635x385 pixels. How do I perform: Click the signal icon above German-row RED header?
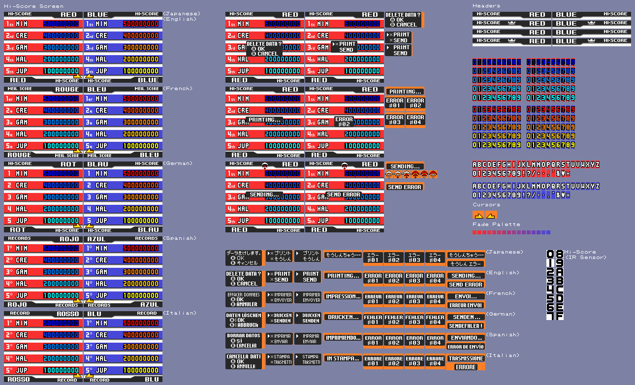265,165
